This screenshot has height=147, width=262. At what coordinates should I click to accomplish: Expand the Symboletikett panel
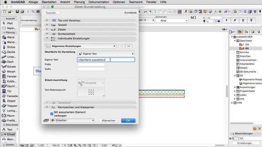click(x=47, y=33)
